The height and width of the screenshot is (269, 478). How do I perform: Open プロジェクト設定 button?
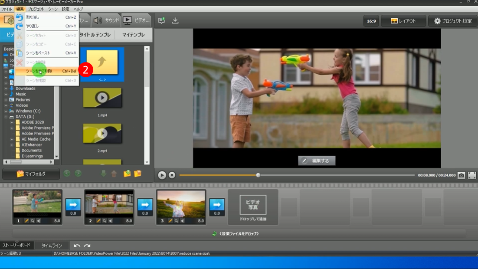tap(453, 21)
